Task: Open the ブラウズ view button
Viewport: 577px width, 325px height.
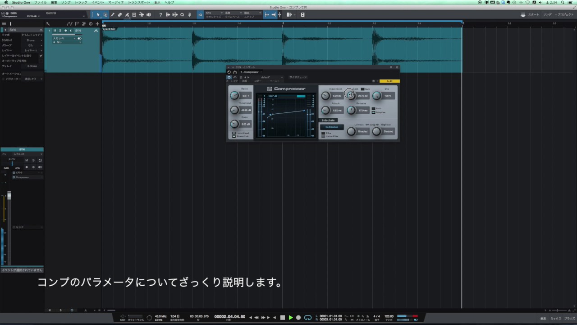Action: [569, 319]
